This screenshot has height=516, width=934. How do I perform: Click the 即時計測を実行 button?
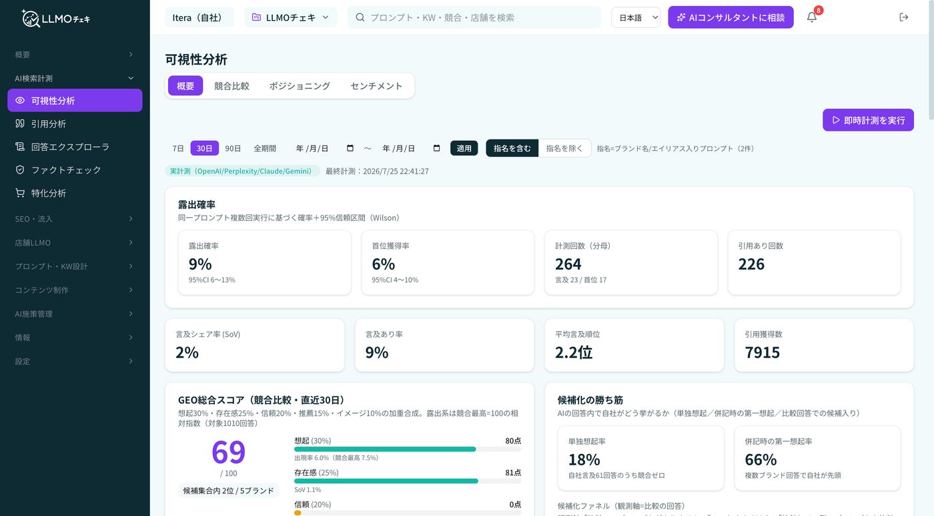(868, 120)
